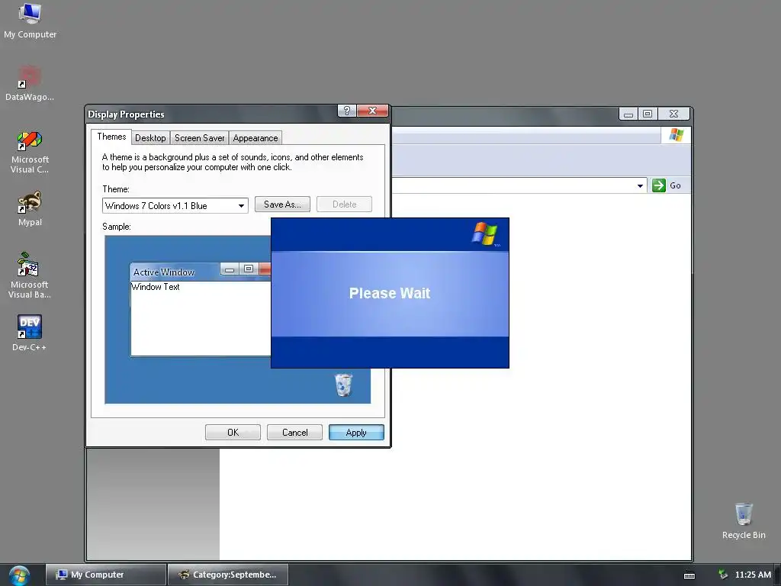Click OK in Display Properties

[233, 433]
